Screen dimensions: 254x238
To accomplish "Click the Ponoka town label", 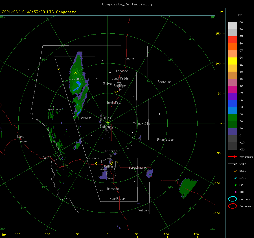I will [x=129, y=58].
